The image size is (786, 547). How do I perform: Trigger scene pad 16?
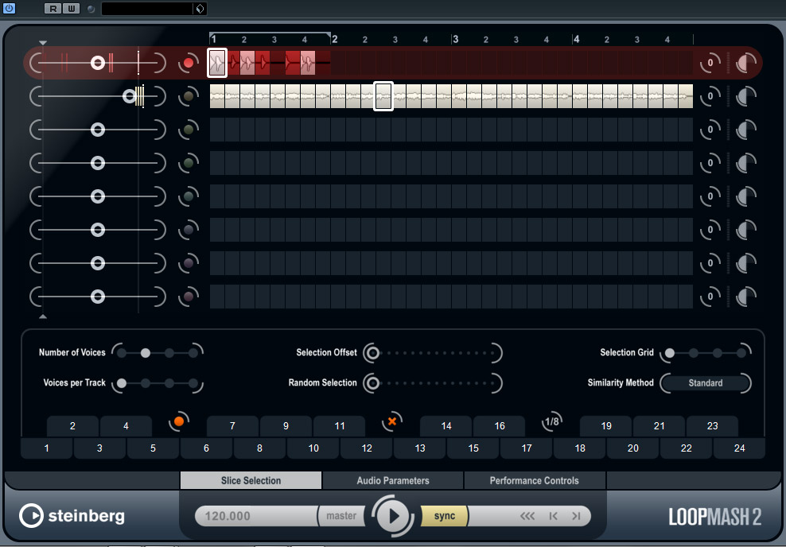coord(500,426)
